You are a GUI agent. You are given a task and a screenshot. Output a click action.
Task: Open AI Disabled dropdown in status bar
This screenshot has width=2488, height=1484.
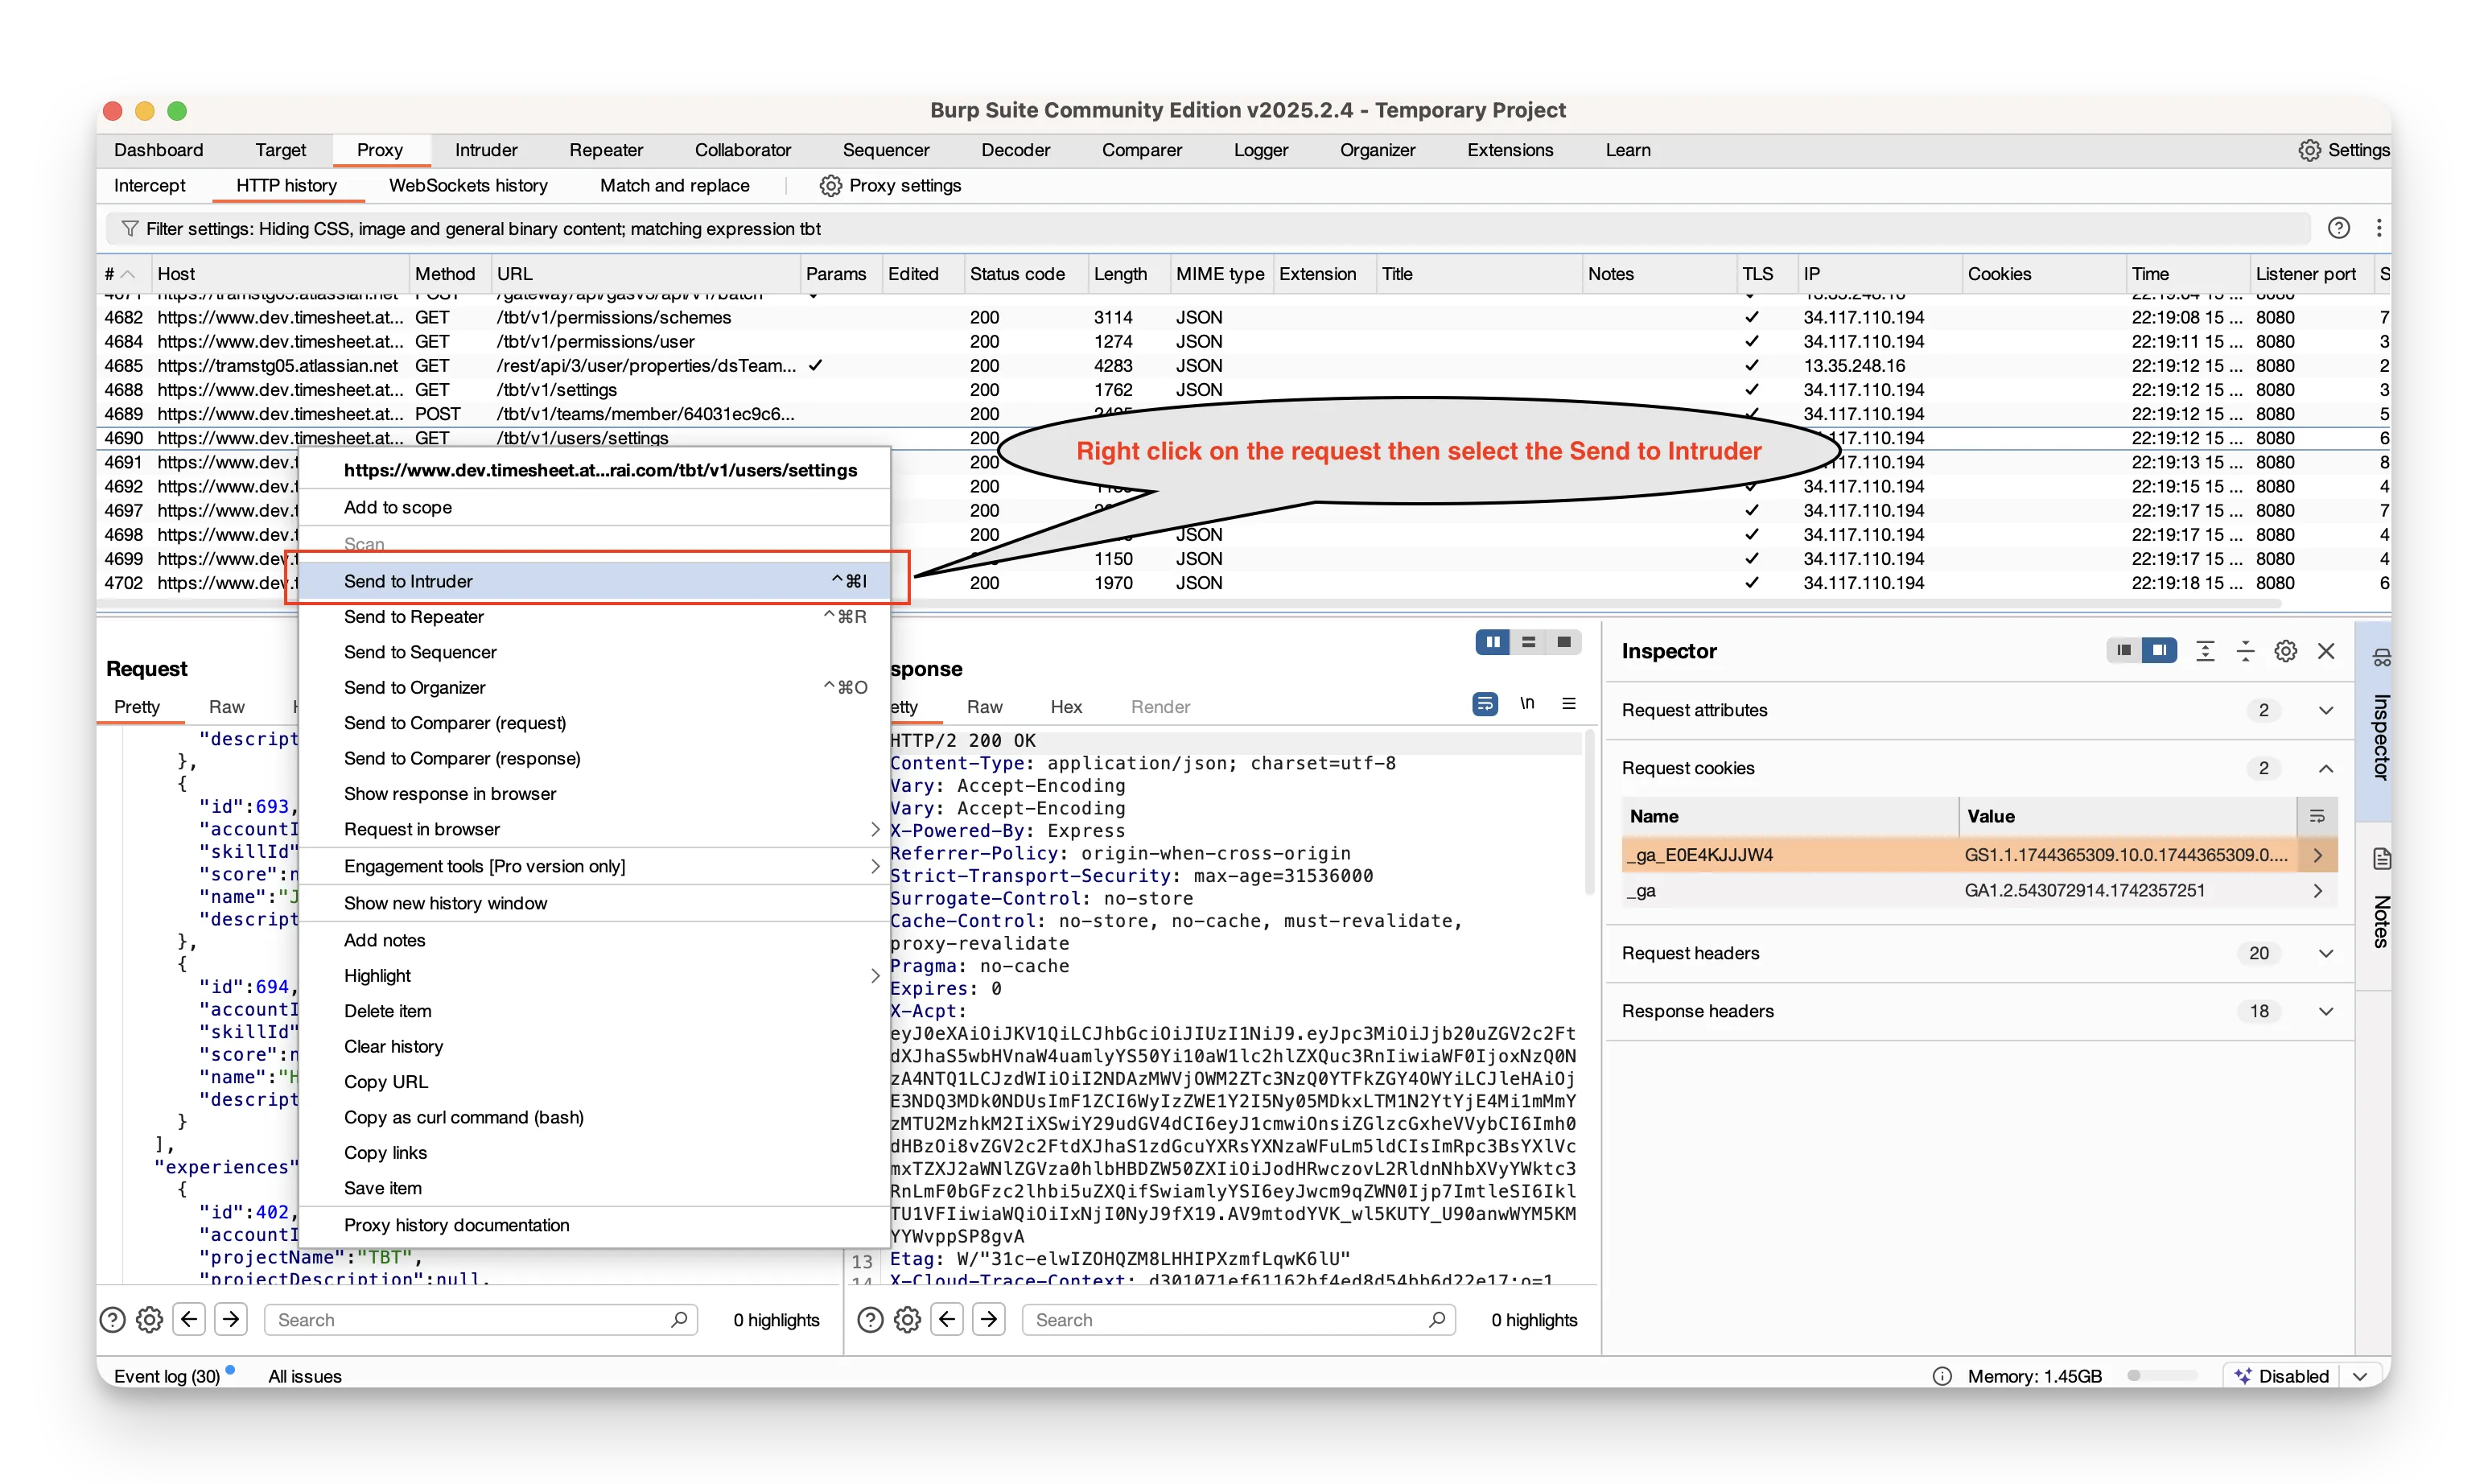(2360, 1376)
